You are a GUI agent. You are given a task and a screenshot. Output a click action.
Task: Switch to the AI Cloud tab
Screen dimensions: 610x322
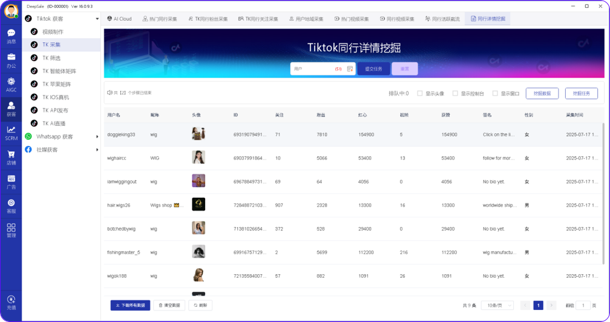pyautogui.click(x=119, y=19)
